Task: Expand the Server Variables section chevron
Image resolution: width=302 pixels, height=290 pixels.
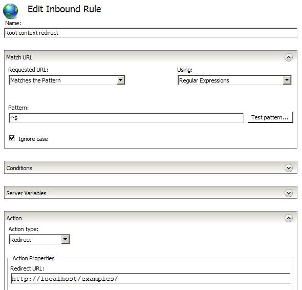Action: [289, 193]
